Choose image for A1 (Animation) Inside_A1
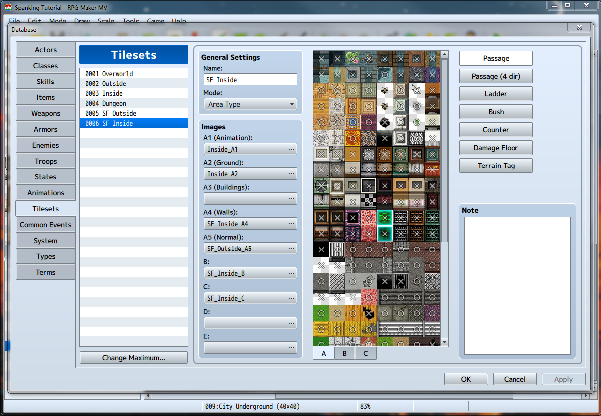Viewport: 601px width, 416px height. click(251, 149)
